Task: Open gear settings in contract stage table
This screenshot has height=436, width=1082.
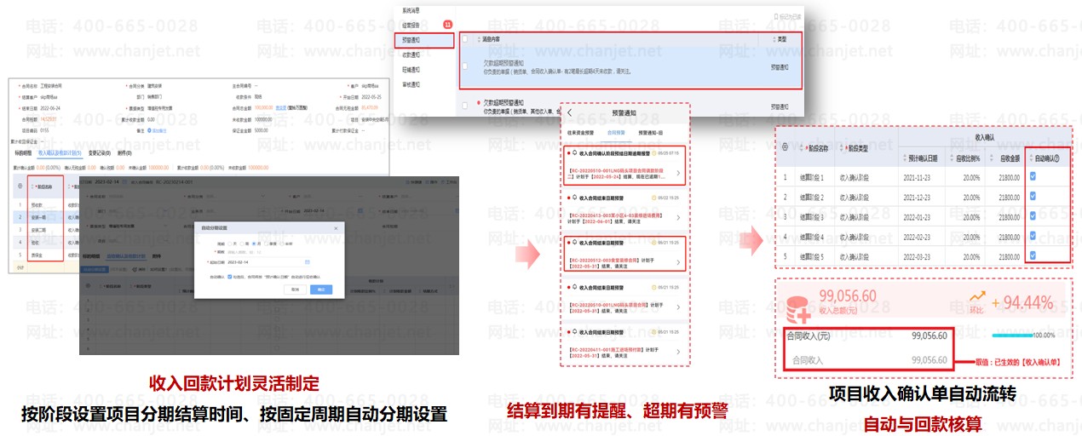Action: coord(20,185)
